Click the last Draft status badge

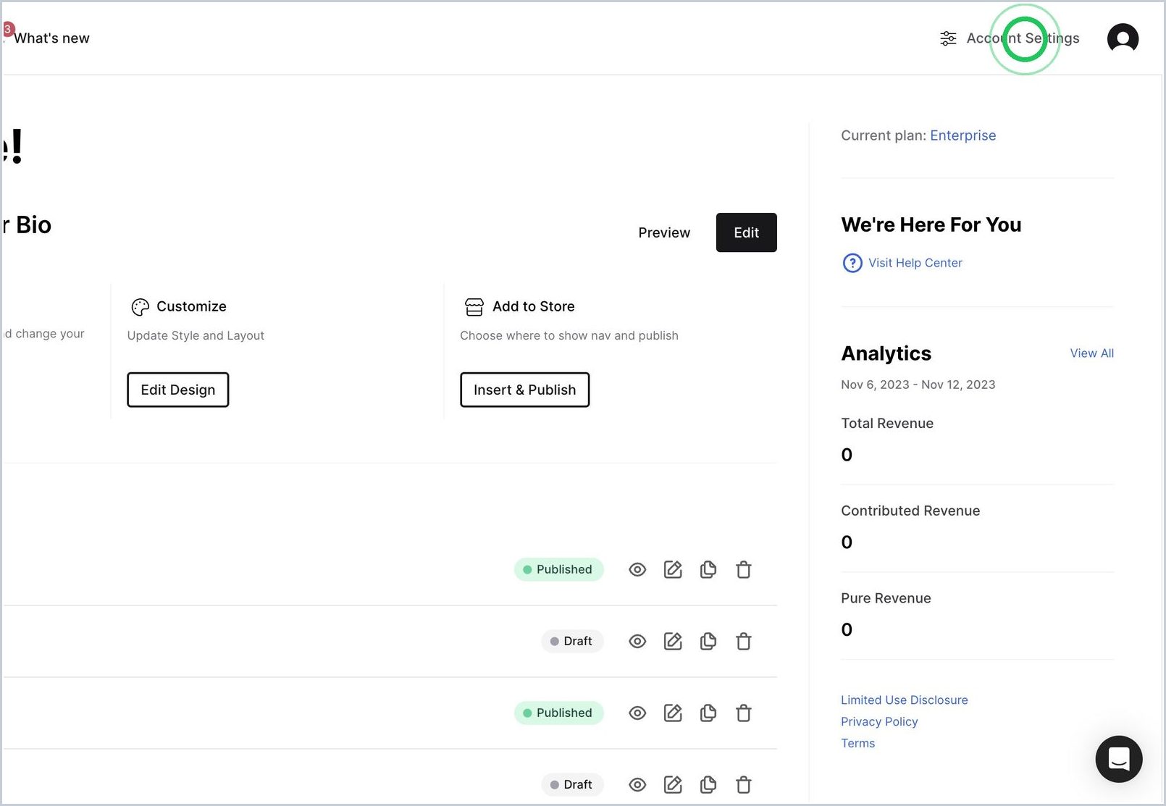click(x=572, y=785)
